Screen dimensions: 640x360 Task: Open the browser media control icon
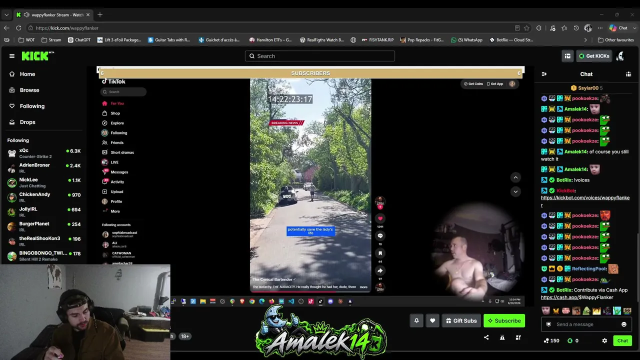point(552,28)
